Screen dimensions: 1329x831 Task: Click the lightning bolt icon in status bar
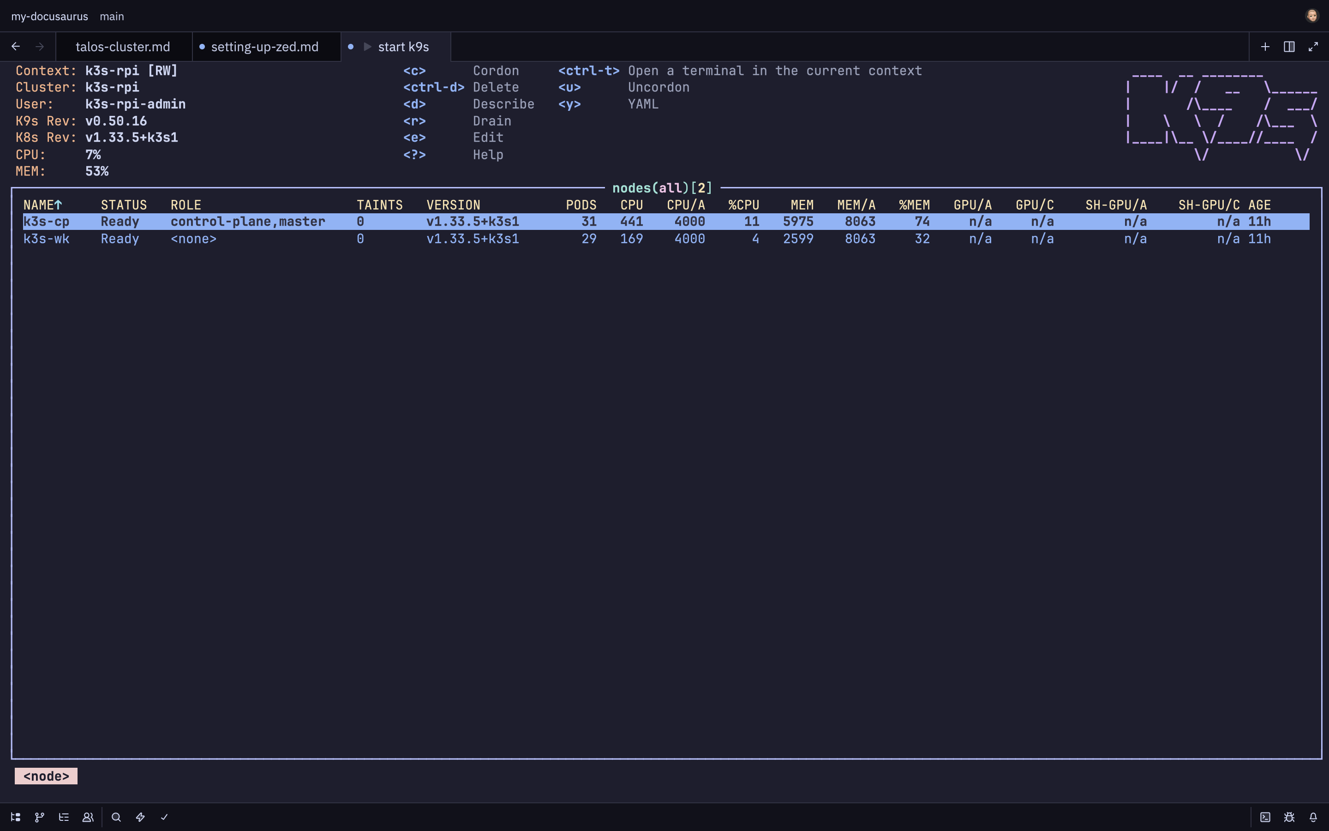[140, 817]
